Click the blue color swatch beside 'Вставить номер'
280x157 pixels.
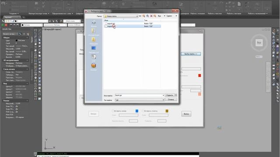[137, 111]
